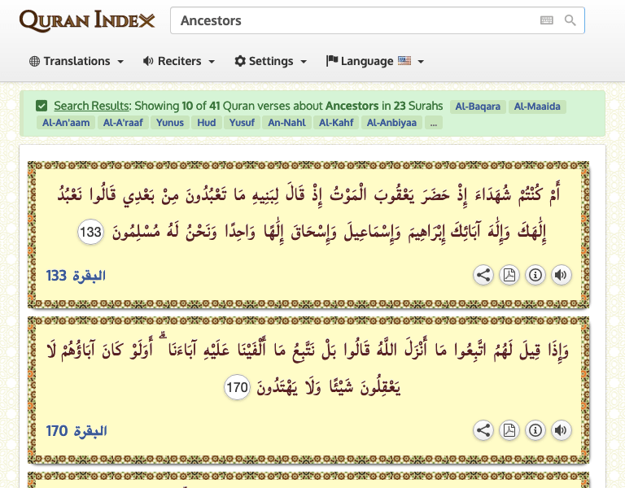The width and height of the screenshot is (625, 488).
Task: Toggle the Search Results checkbox
Action: [42, 106]
